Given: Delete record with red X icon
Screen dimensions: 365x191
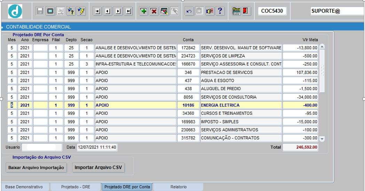Looking at the screenshot, I should point(154,11).
